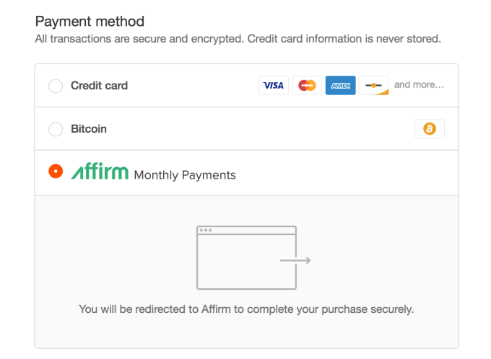Select the Credit card radio button
Viewport: 491px width, 359px height.
pos(56,86)
